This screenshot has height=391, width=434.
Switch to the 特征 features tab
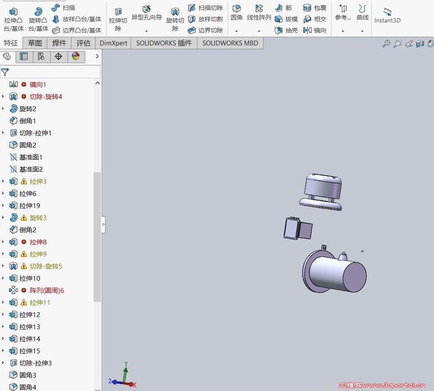(11, 43)
